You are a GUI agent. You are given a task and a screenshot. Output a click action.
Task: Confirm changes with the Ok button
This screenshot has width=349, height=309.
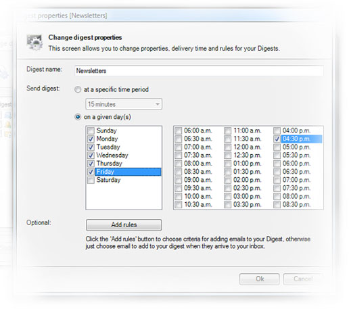click(260, 279)
